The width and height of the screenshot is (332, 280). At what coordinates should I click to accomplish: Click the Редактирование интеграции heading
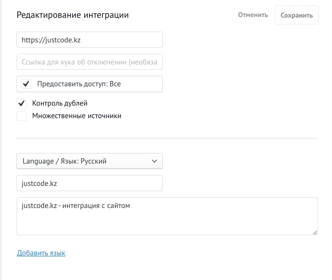point(73,15)
